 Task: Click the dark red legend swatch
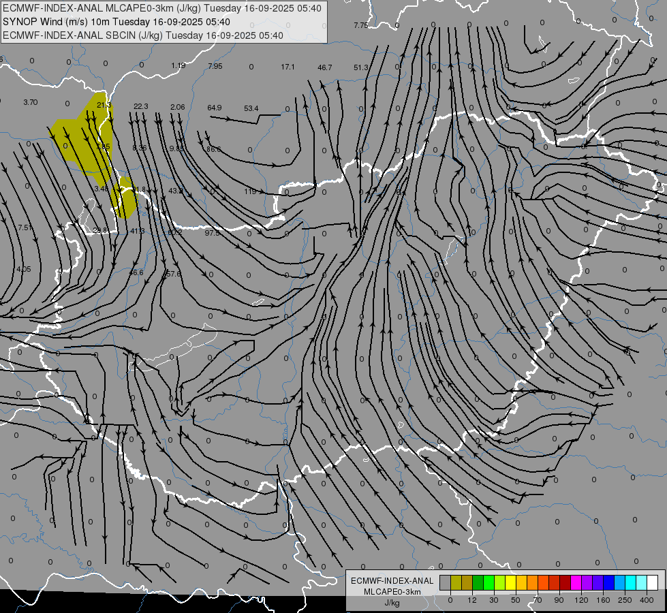tap(565, 582)
